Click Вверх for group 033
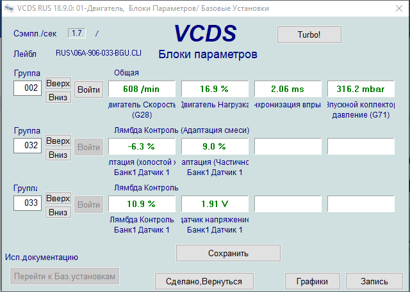This screenshot has height=292, width=410. (x=58, y=199)
